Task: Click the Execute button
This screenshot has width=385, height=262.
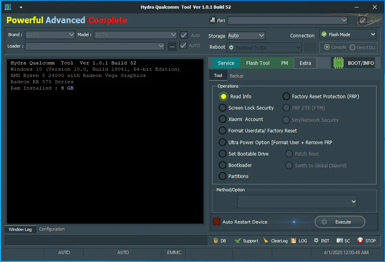Action: [340, 222]
